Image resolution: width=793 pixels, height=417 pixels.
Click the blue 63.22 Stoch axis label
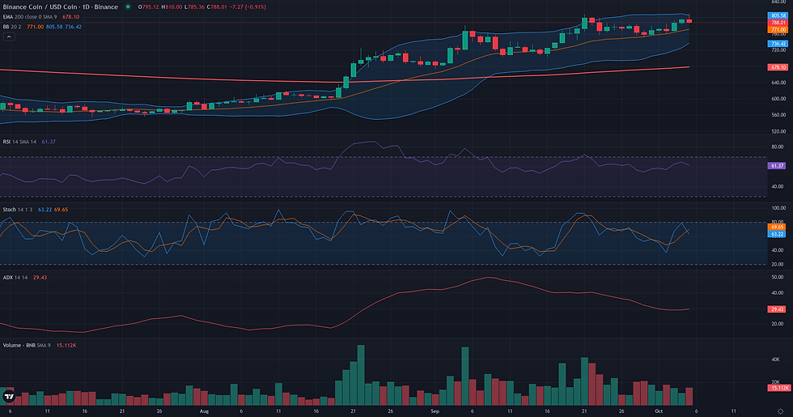point(777,234)
